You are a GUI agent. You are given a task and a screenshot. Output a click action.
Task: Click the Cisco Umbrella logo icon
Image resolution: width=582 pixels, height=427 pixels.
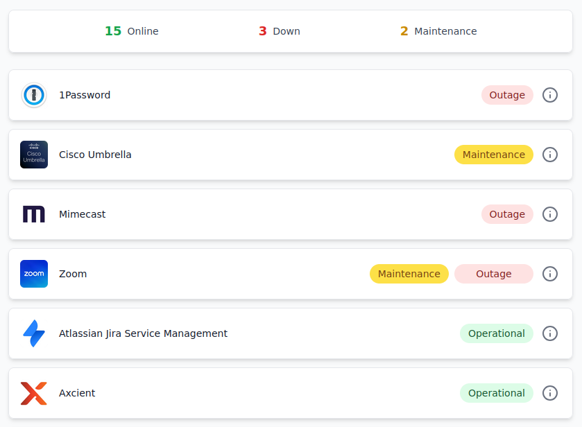coord(33,155)
